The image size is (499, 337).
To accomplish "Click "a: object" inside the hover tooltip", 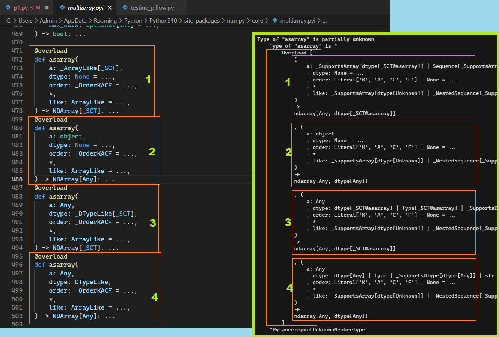I will coord(320,134).
